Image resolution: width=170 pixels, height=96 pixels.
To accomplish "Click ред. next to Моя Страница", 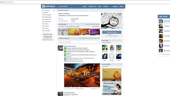I will pos(54,10).
